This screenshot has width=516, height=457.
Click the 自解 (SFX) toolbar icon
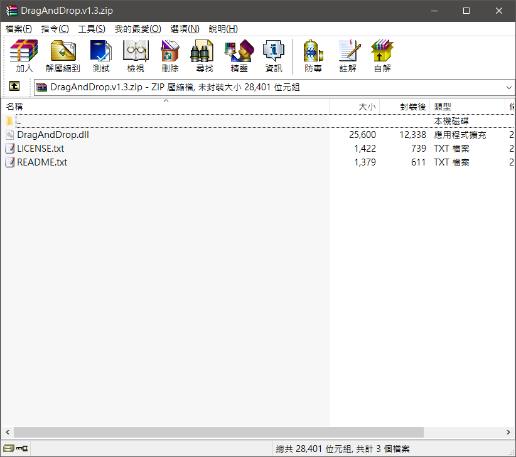[x=382, y=56]
